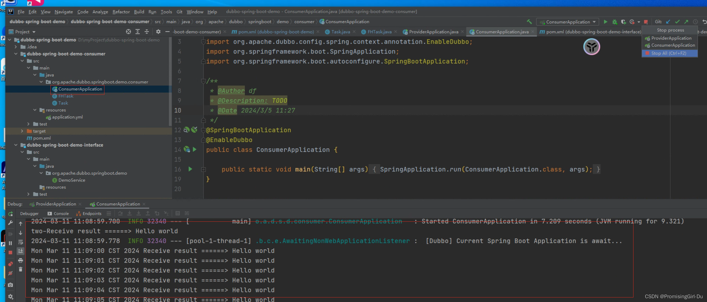Rerun ConsumerApplication in debug panel
707x302 pixels.
pos(10,214)
